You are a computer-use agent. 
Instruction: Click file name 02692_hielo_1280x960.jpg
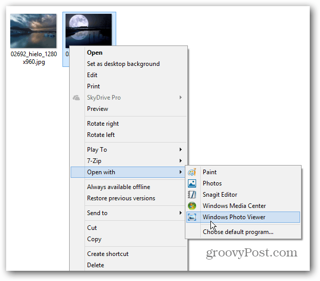(x=34, y=58)
